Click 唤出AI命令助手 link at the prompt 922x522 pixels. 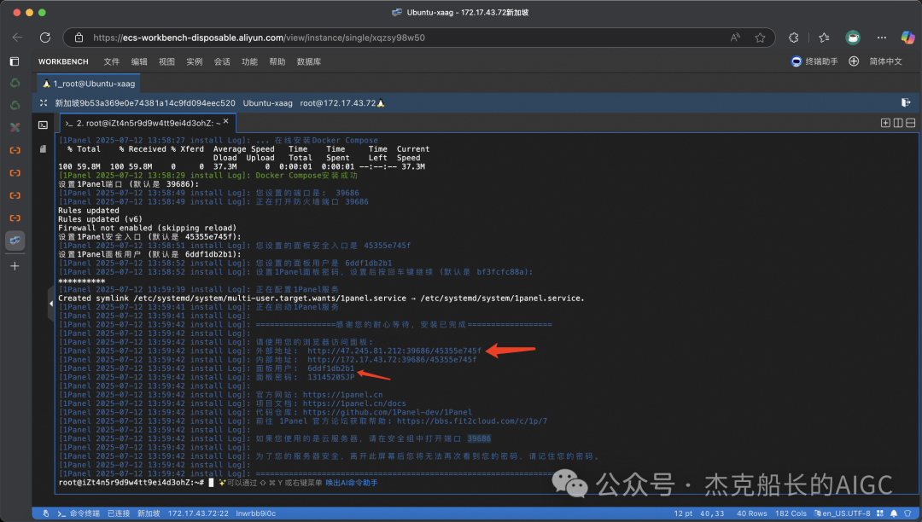[x=352, y=483]
